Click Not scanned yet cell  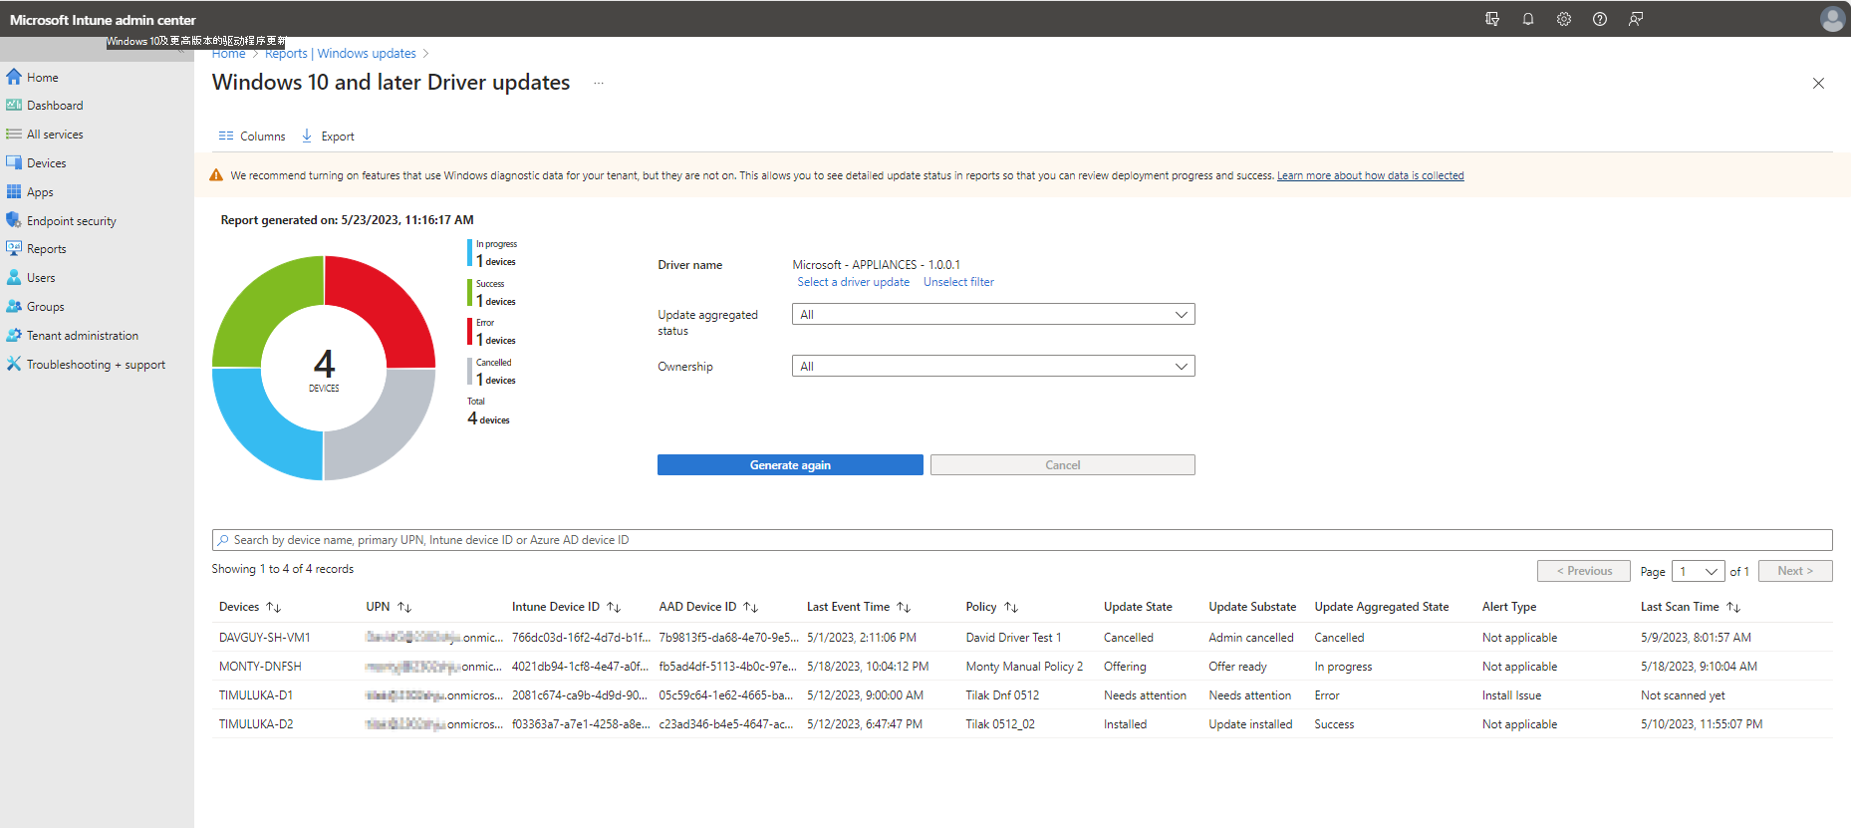point(1683,695)
